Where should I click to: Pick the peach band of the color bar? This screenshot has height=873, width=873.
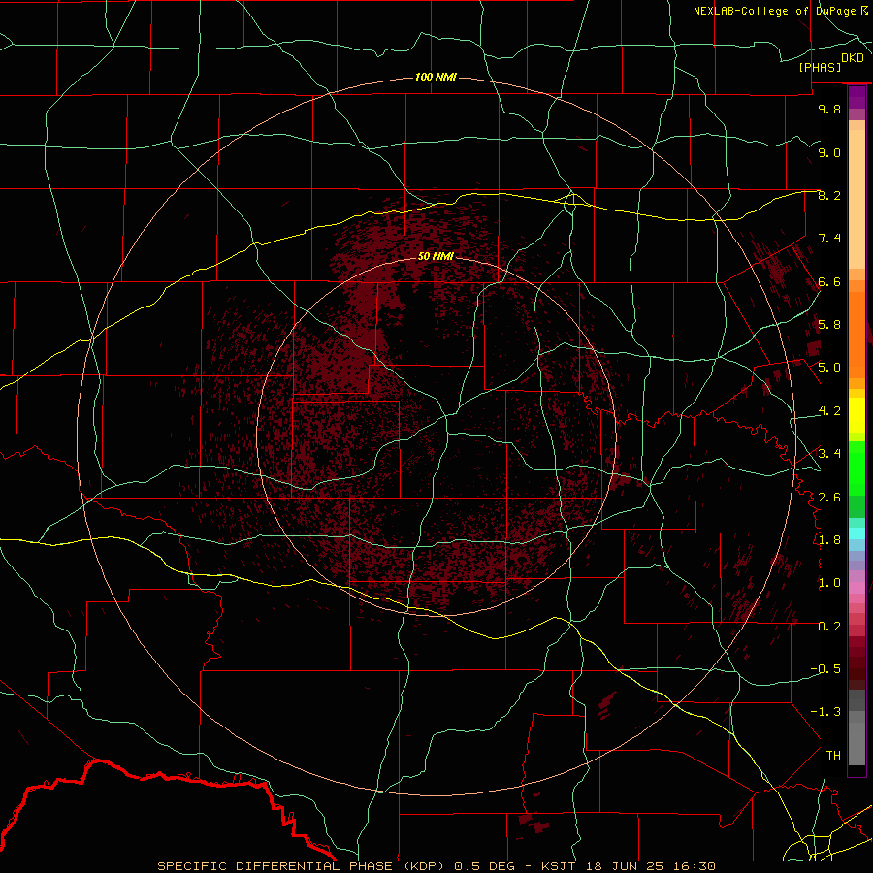tap(857, 199)
